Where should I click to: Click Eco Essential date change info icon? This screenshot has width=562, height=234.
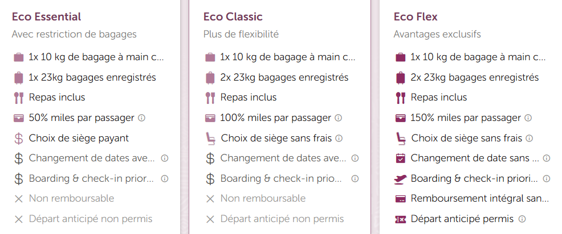point(165,158)
